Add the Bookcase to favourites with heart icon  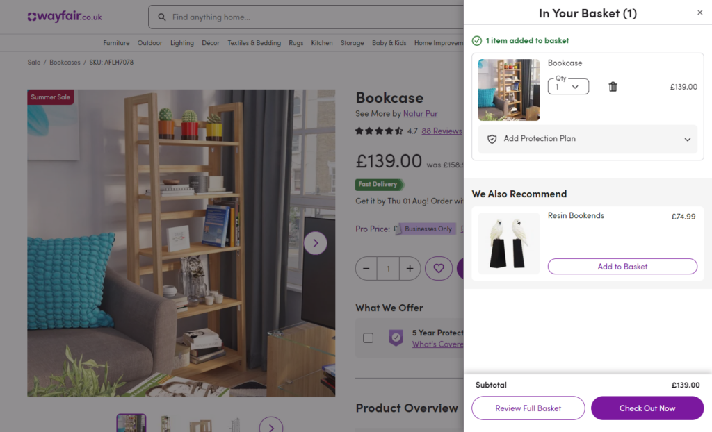pyautogui.click(x=439, y=268)
